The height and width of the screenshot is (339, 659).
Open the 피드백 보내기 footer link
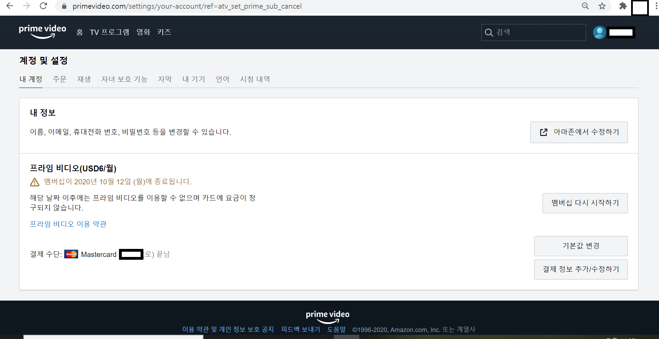tap(301, 330)
